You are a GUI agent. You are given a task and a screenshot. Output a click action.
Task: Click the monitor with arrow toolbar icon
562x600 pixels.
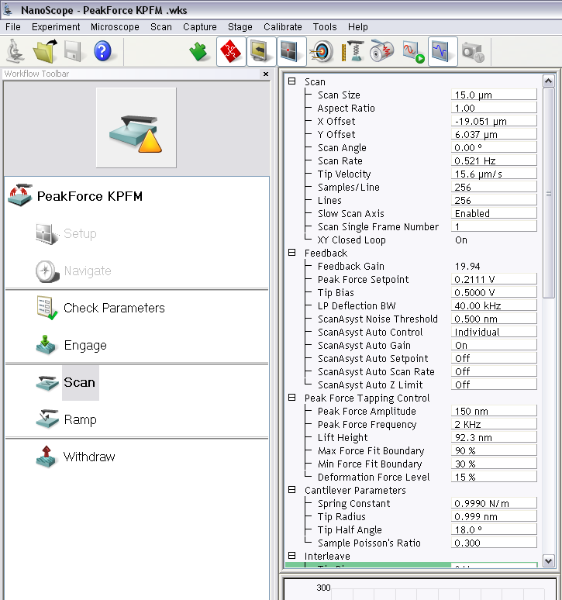261,52
